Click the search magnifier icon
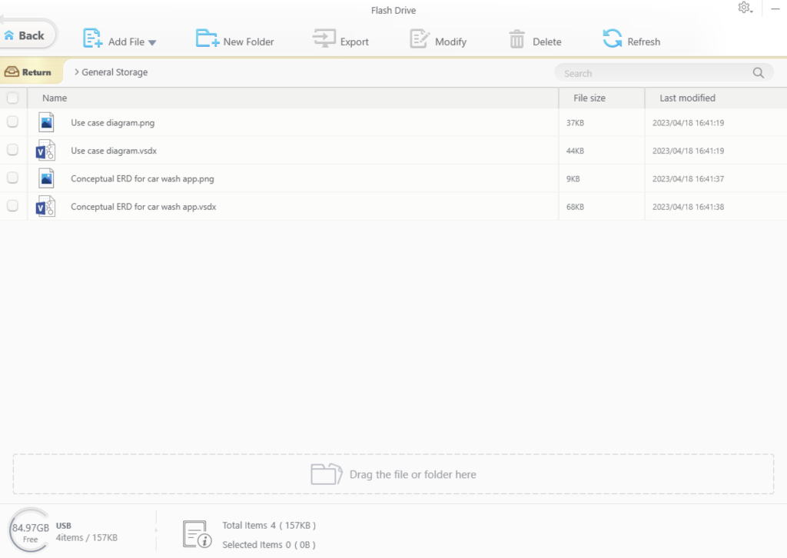This screenshot has height=558, width=787. [759, 73]
